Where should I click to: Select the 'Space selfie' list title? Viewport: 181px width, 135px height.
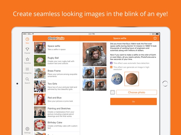54,46
